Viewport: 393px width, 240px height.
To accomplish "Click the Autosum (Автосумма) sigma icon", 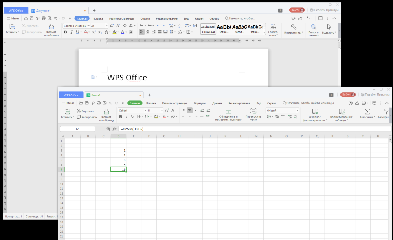I will (367, 111).
